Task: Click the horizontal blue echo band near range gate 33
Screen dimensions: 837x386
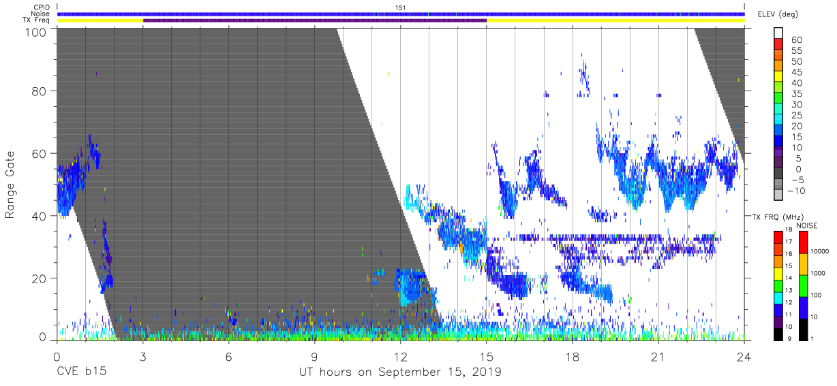Action: coord(605,238)
